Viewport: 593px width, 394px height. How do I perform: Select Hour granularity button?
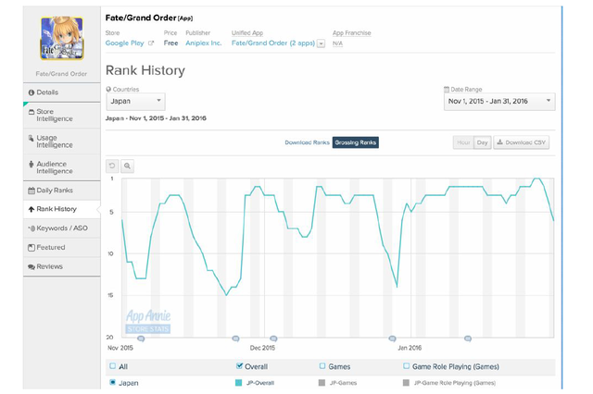pos(463,142)
